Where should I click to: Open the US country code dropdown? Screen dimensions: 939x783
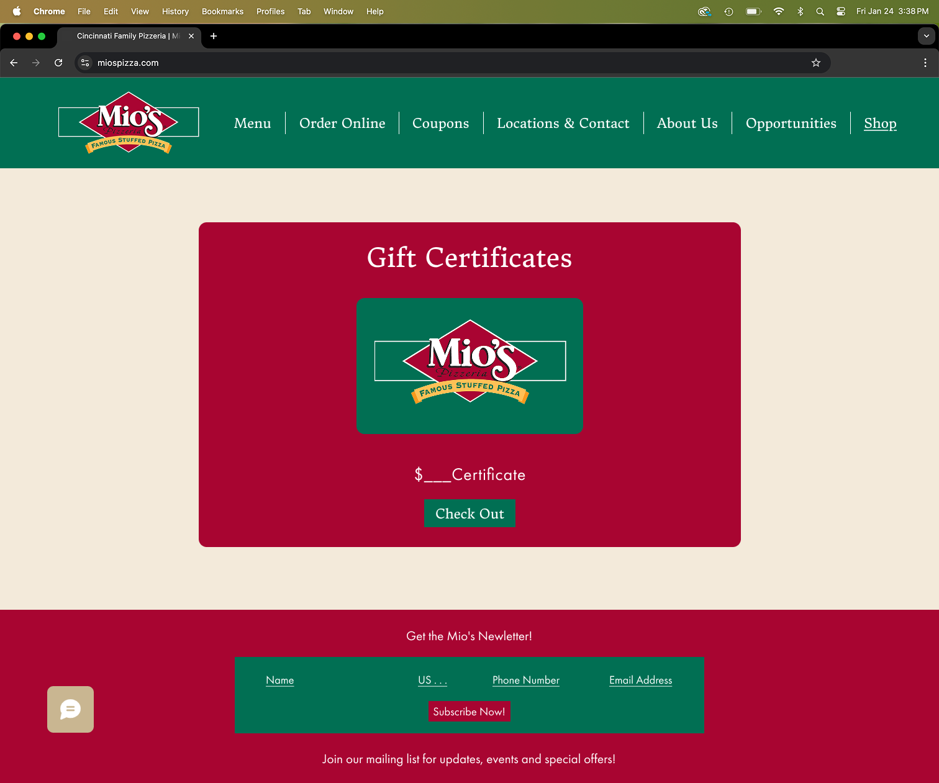point(432,680)
